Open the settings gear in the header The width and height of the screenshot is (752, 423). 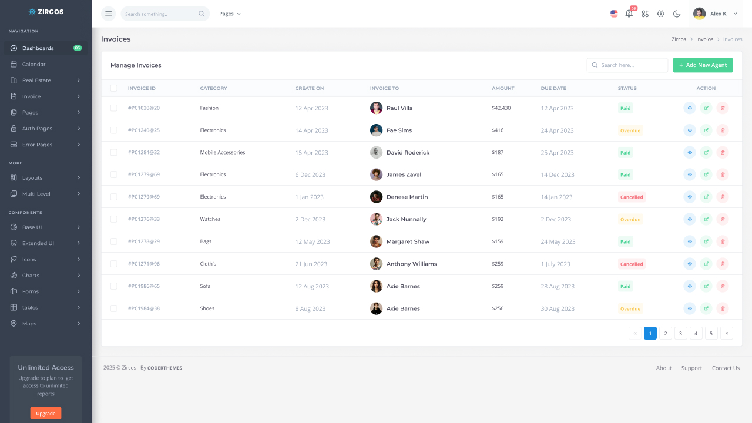[x=660, y=14]
